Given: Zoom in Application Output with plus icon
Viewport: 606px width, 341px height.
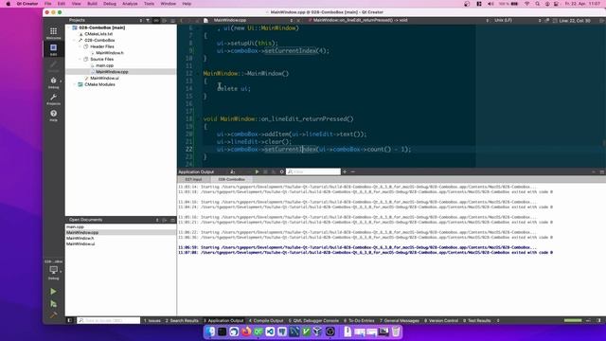Looking at the screenshot, I should pos(345,171).
